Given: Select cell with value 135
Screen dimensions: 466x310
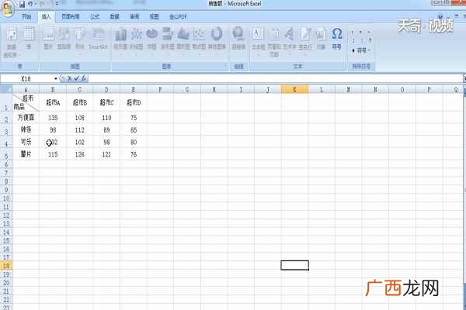Looking at the screenshot, I should (x=53, y=118).
